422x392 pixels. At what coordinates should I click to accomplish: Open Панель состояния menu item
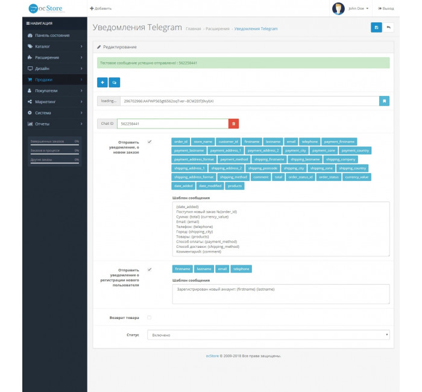point(55,35)
